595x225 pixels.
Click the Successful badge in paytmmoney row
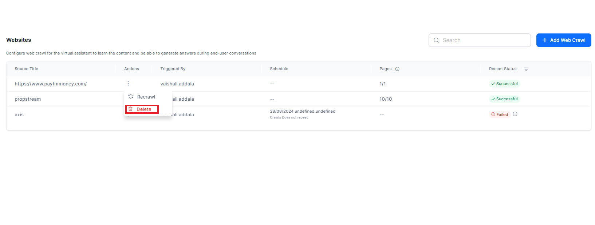[504, 84]
